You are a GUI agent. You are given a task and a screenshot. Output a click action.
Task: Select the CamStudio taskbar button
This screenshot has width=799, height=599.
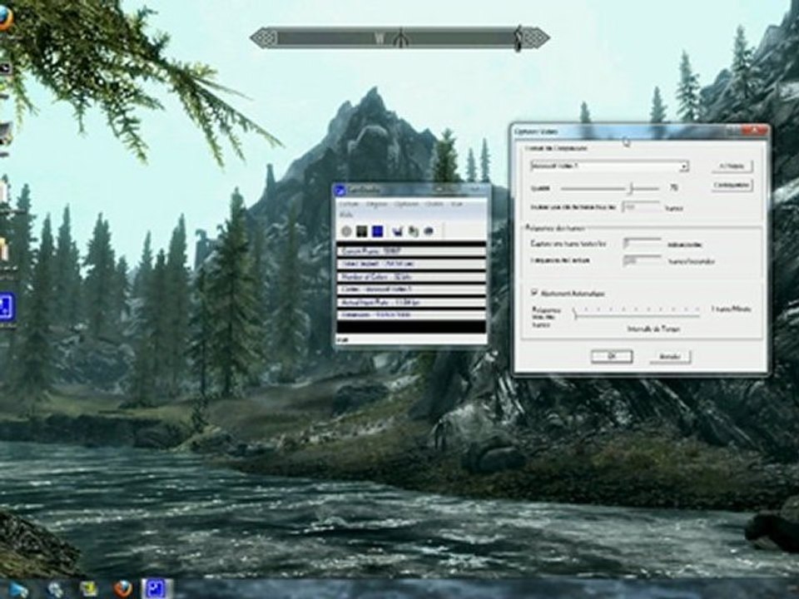coord(157,589)
